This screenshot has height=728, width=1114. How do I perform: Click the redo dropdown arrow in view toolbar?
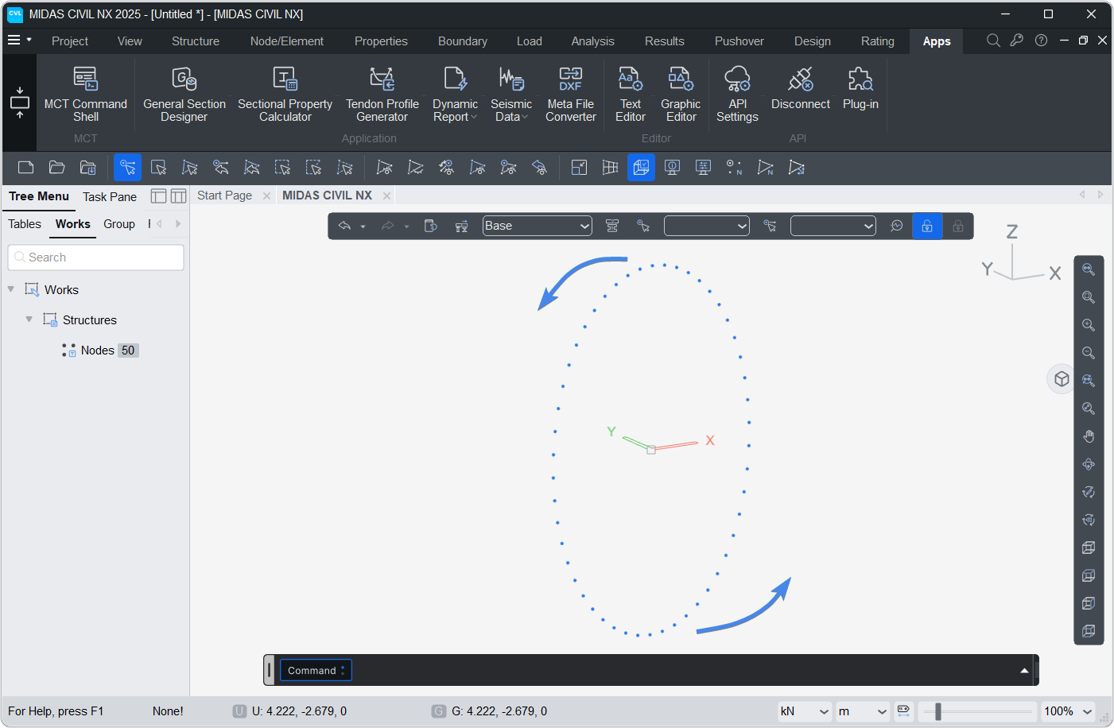click(x=406, y=227)
